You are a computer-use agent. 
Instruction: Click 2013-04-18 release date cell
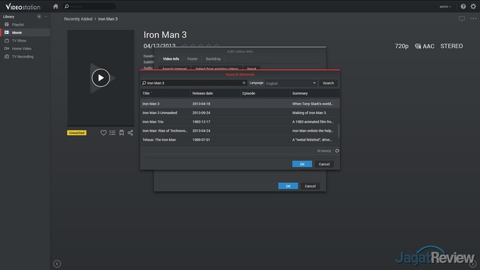click(x=201, y=104)
